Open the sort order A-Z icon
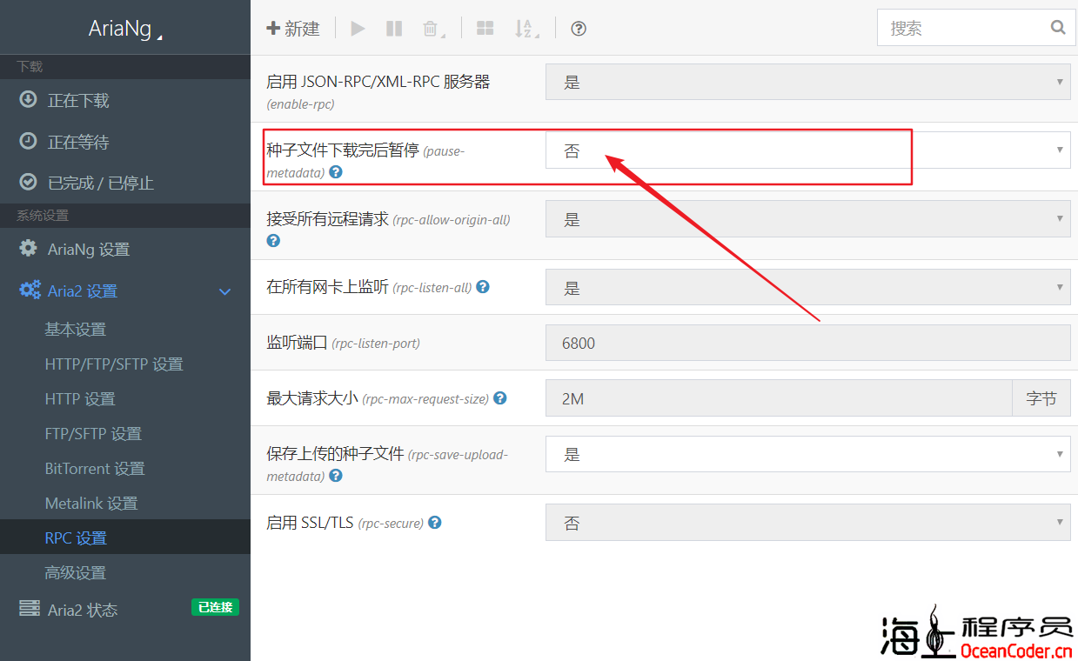The image size is (1078, 661). point(525,29)
